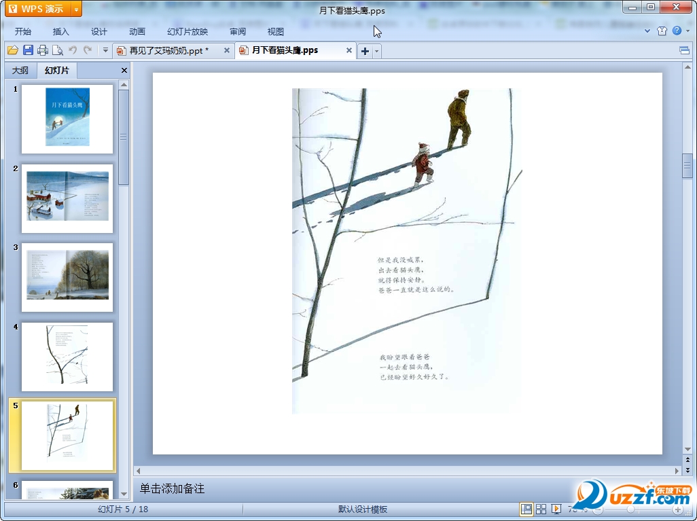Viewport: 697px width, 521px height.
Task: Print using the printer icon
Action: coord(43,50)
